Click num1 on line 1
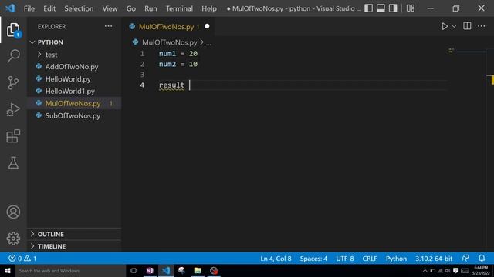The image size is (494, 277). (x=167, y=54)
